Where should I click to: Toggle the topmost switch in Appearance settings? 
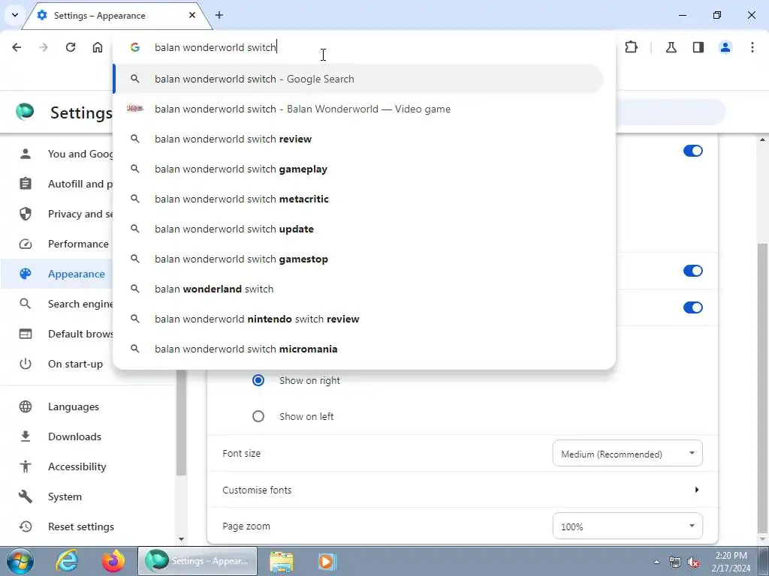(x=692, y=151)
